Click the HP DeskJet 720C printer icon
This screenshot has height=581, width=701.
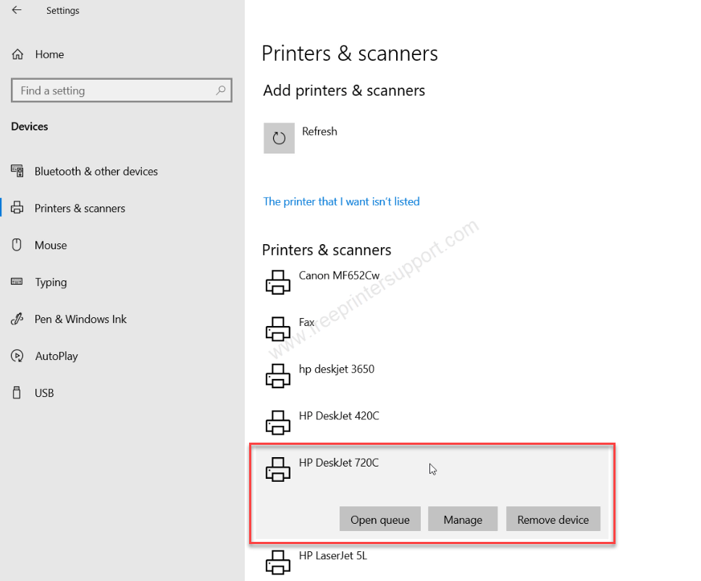point(278,469)
